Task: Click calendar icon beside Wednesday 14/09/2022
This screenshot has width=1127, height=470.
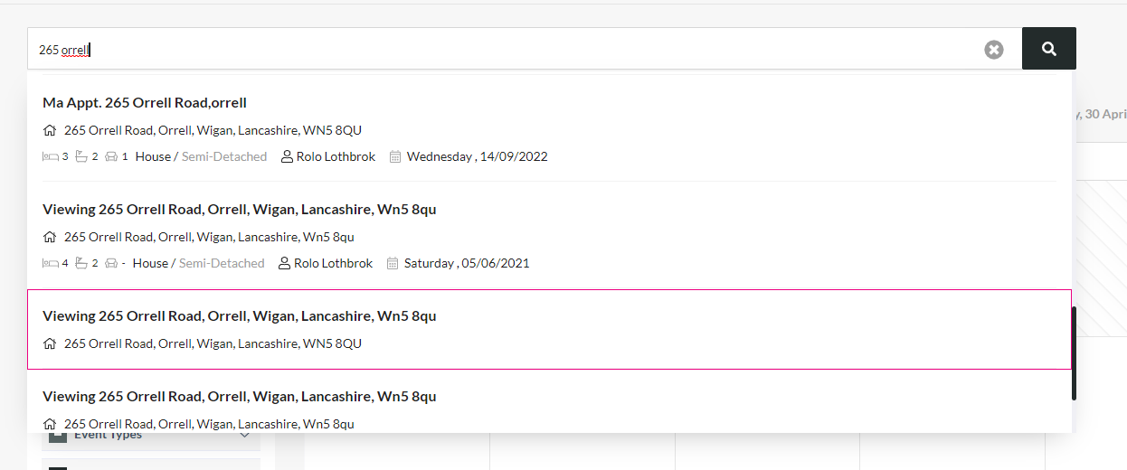Action: click(x=395, y=156)
